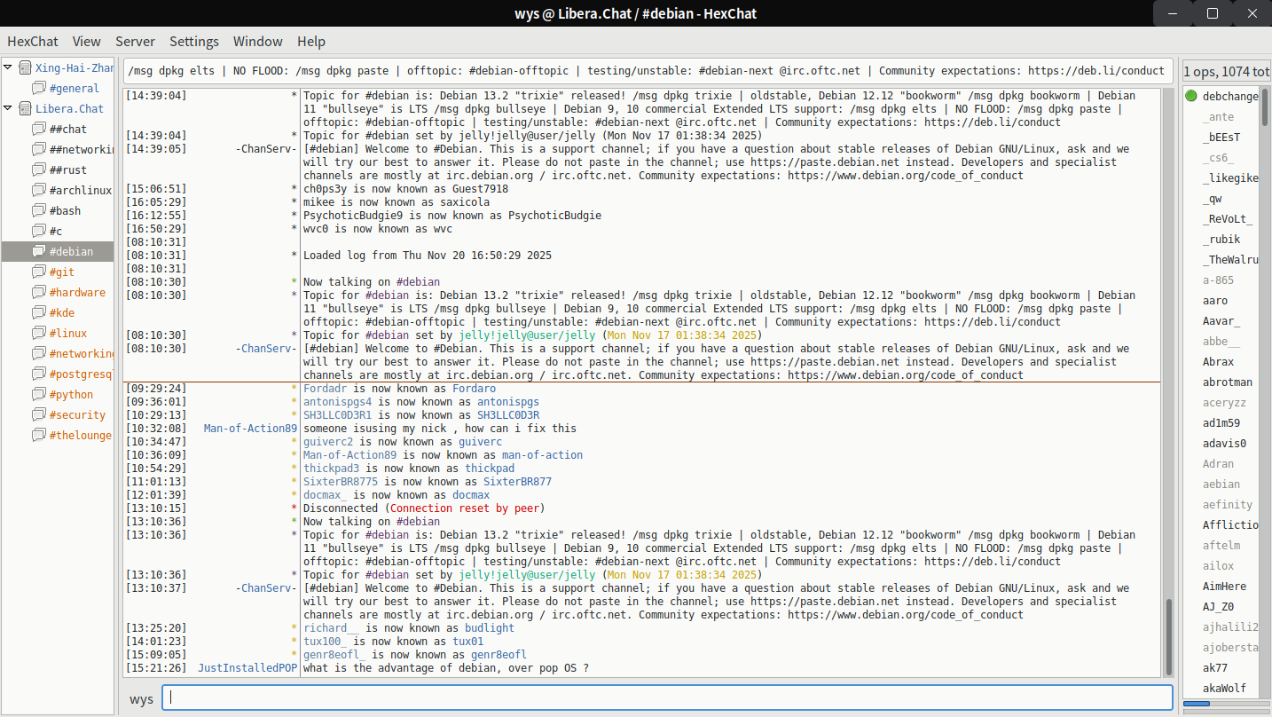The height and width of the screenshot is (717, 1272).
Task: Collapse the Libera.Chat server tree
Action: click(8, 109)
